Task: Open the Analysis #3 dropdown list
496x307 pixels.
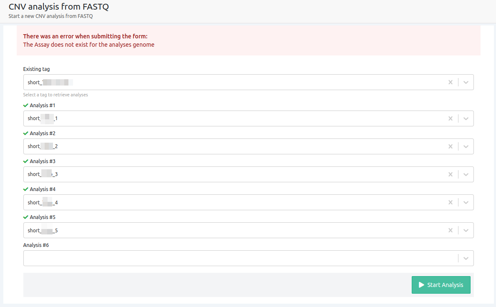Action: point(466,174)
